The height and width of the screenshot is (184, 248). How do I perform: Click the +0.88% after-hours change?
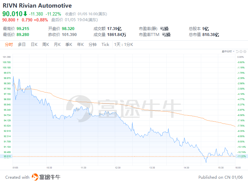41,20
